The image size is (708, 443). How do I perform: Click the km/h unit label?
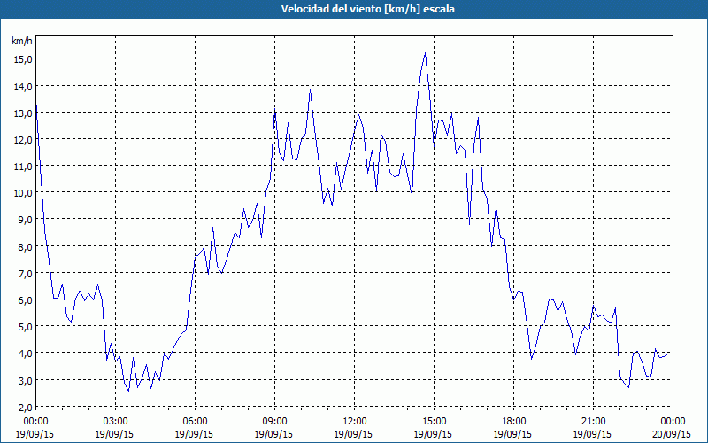click(22, 41)
